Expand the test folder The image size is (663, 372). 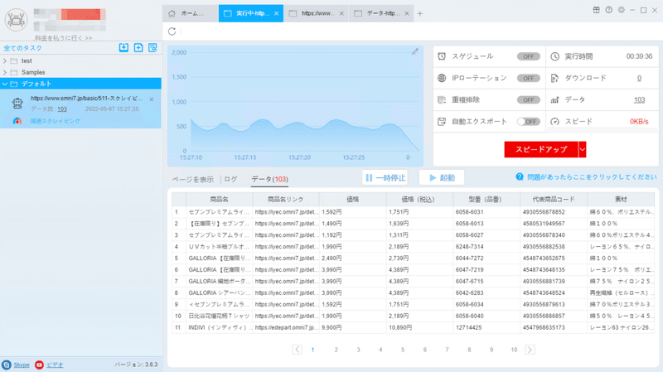tap(5, 60)
